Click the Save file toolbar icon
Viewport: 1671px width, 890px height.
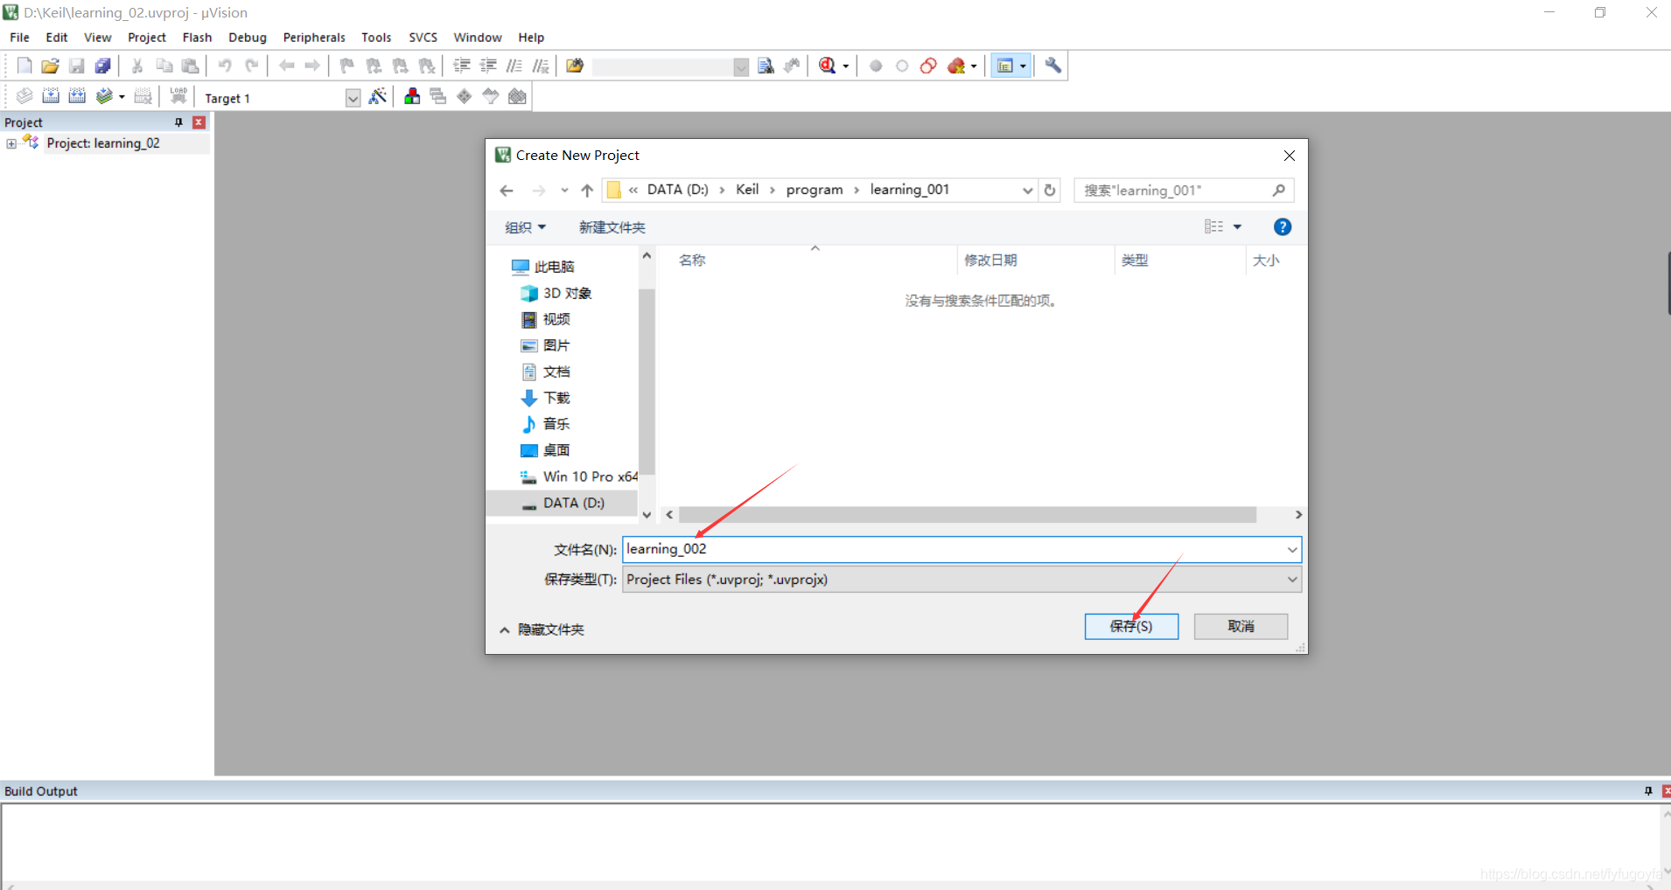[77, 66]
